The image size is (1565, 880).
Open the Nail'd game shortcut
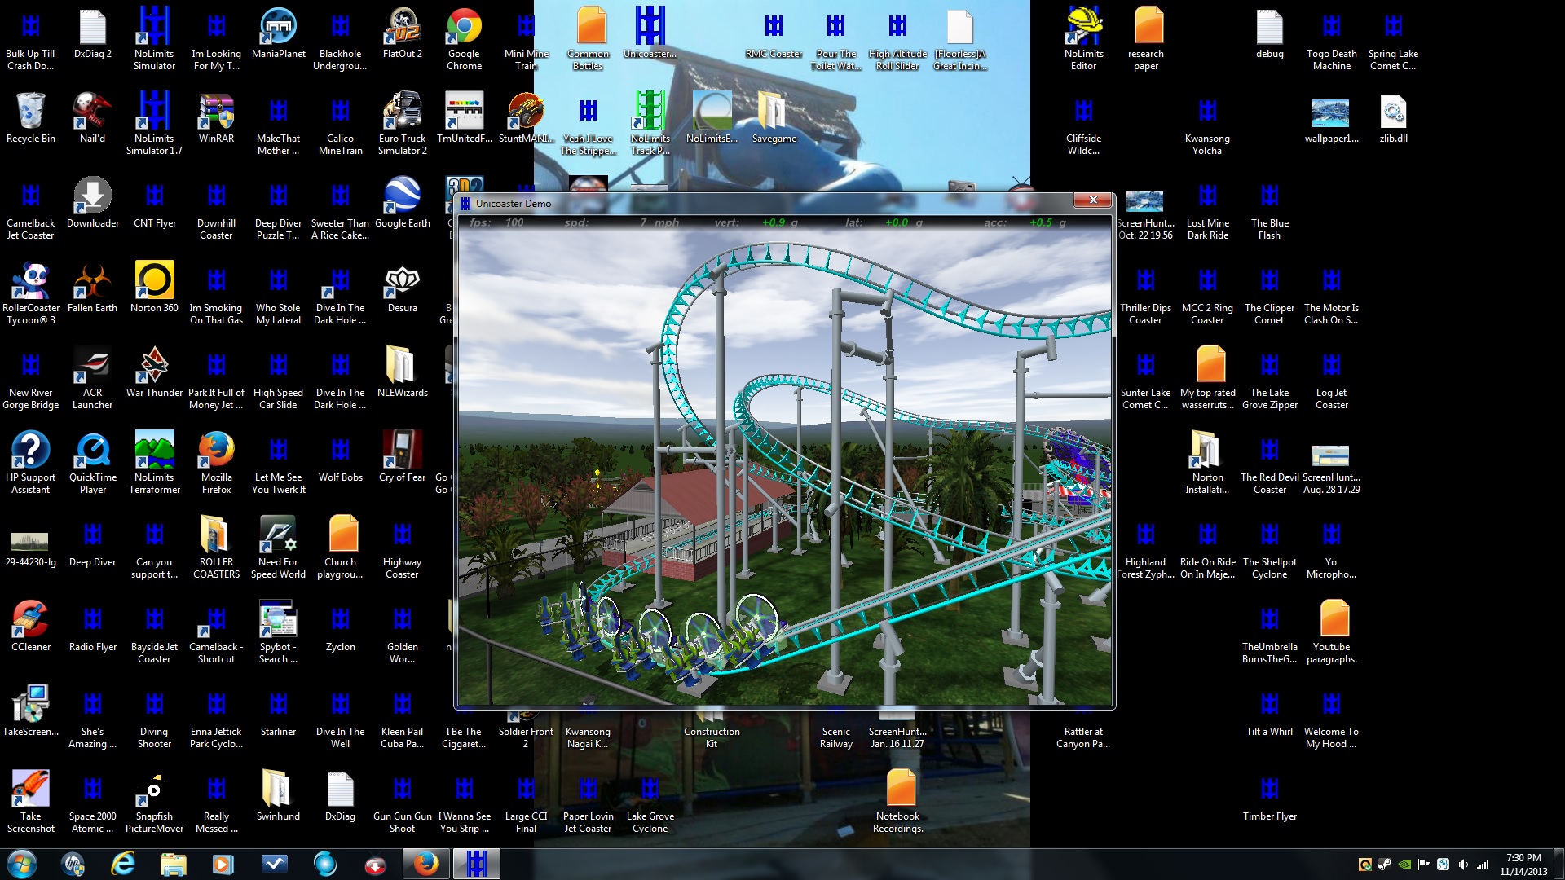(92, 117)
